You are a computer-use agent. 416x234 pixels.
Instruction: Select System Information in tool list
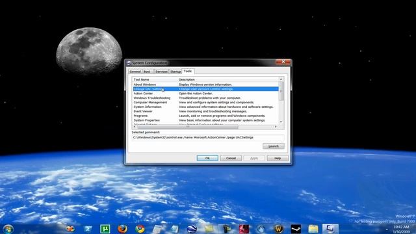(x=205, y=107)
